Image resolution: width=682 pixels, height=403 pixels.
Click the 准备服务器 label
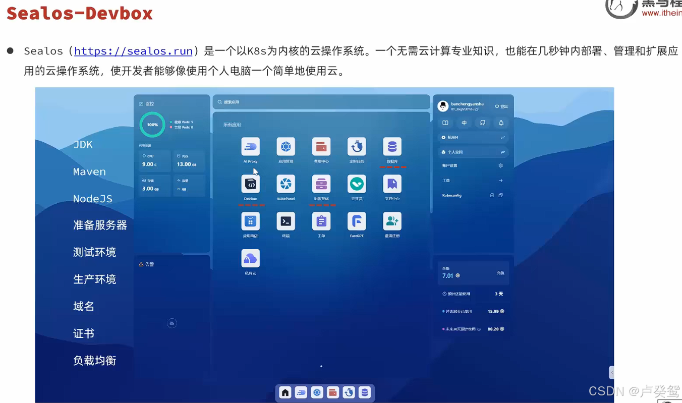click(100, 225)
